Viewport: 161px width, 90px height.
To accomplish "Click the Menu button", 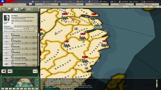I will coord(154,7).
